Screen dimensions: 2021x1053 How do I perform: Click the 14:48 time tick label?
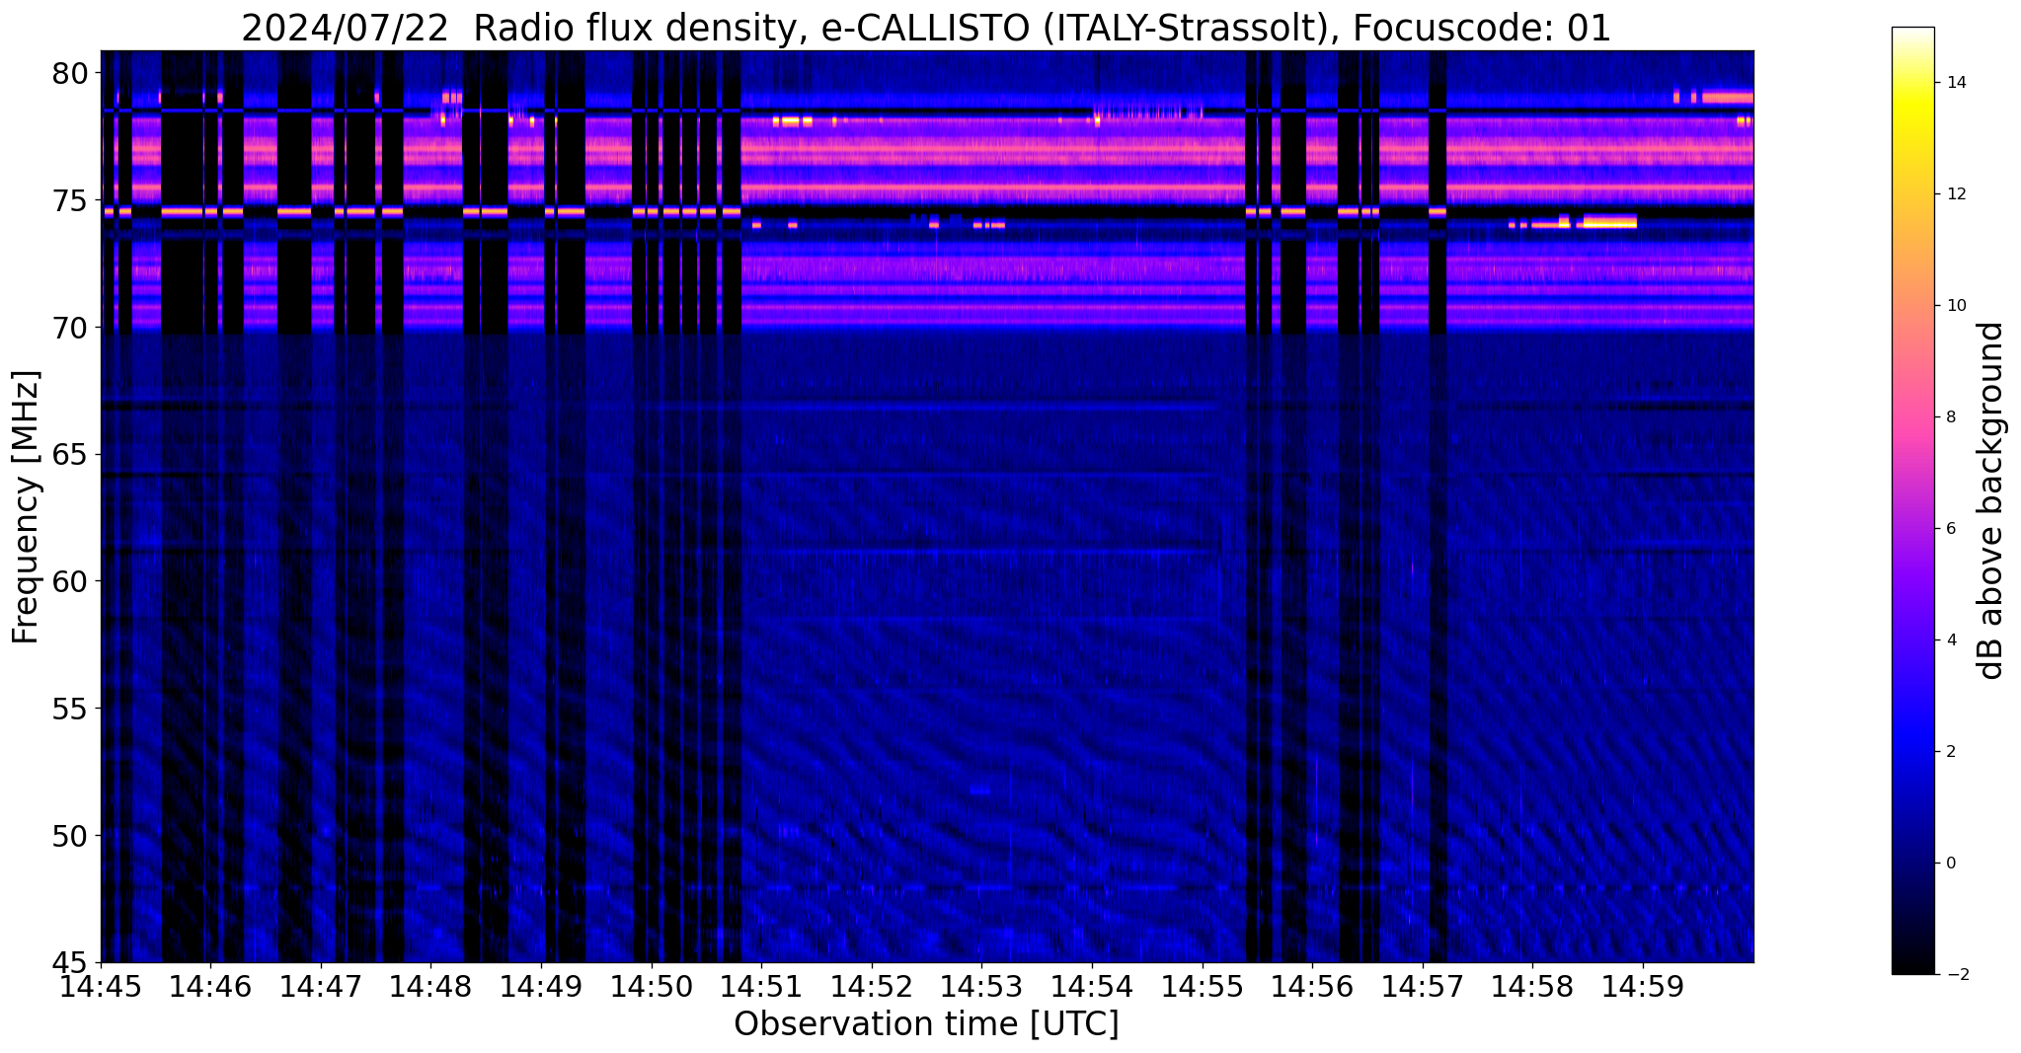click(x=431, y=986)
